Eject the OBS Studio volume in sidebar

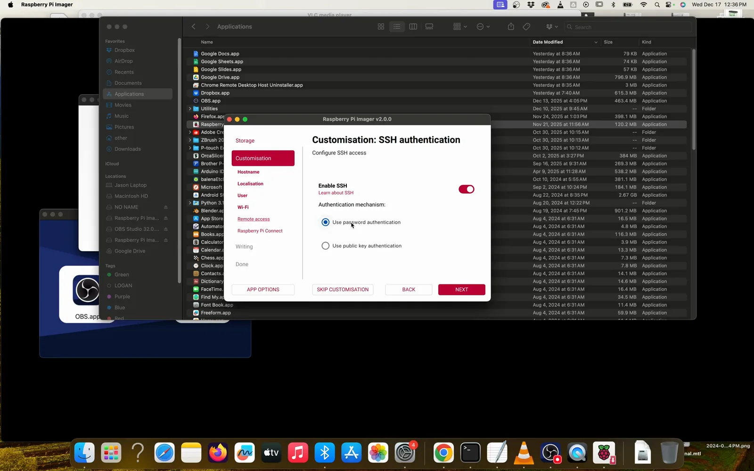point(166,229)
